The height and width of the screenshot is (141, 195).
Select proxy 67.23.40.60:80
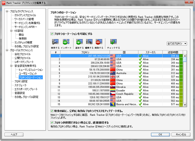click(x=102, y=59)
